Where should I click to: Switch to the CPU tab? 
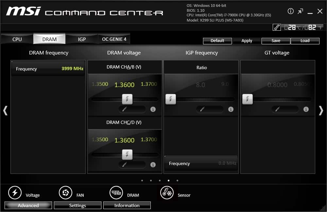17,39
